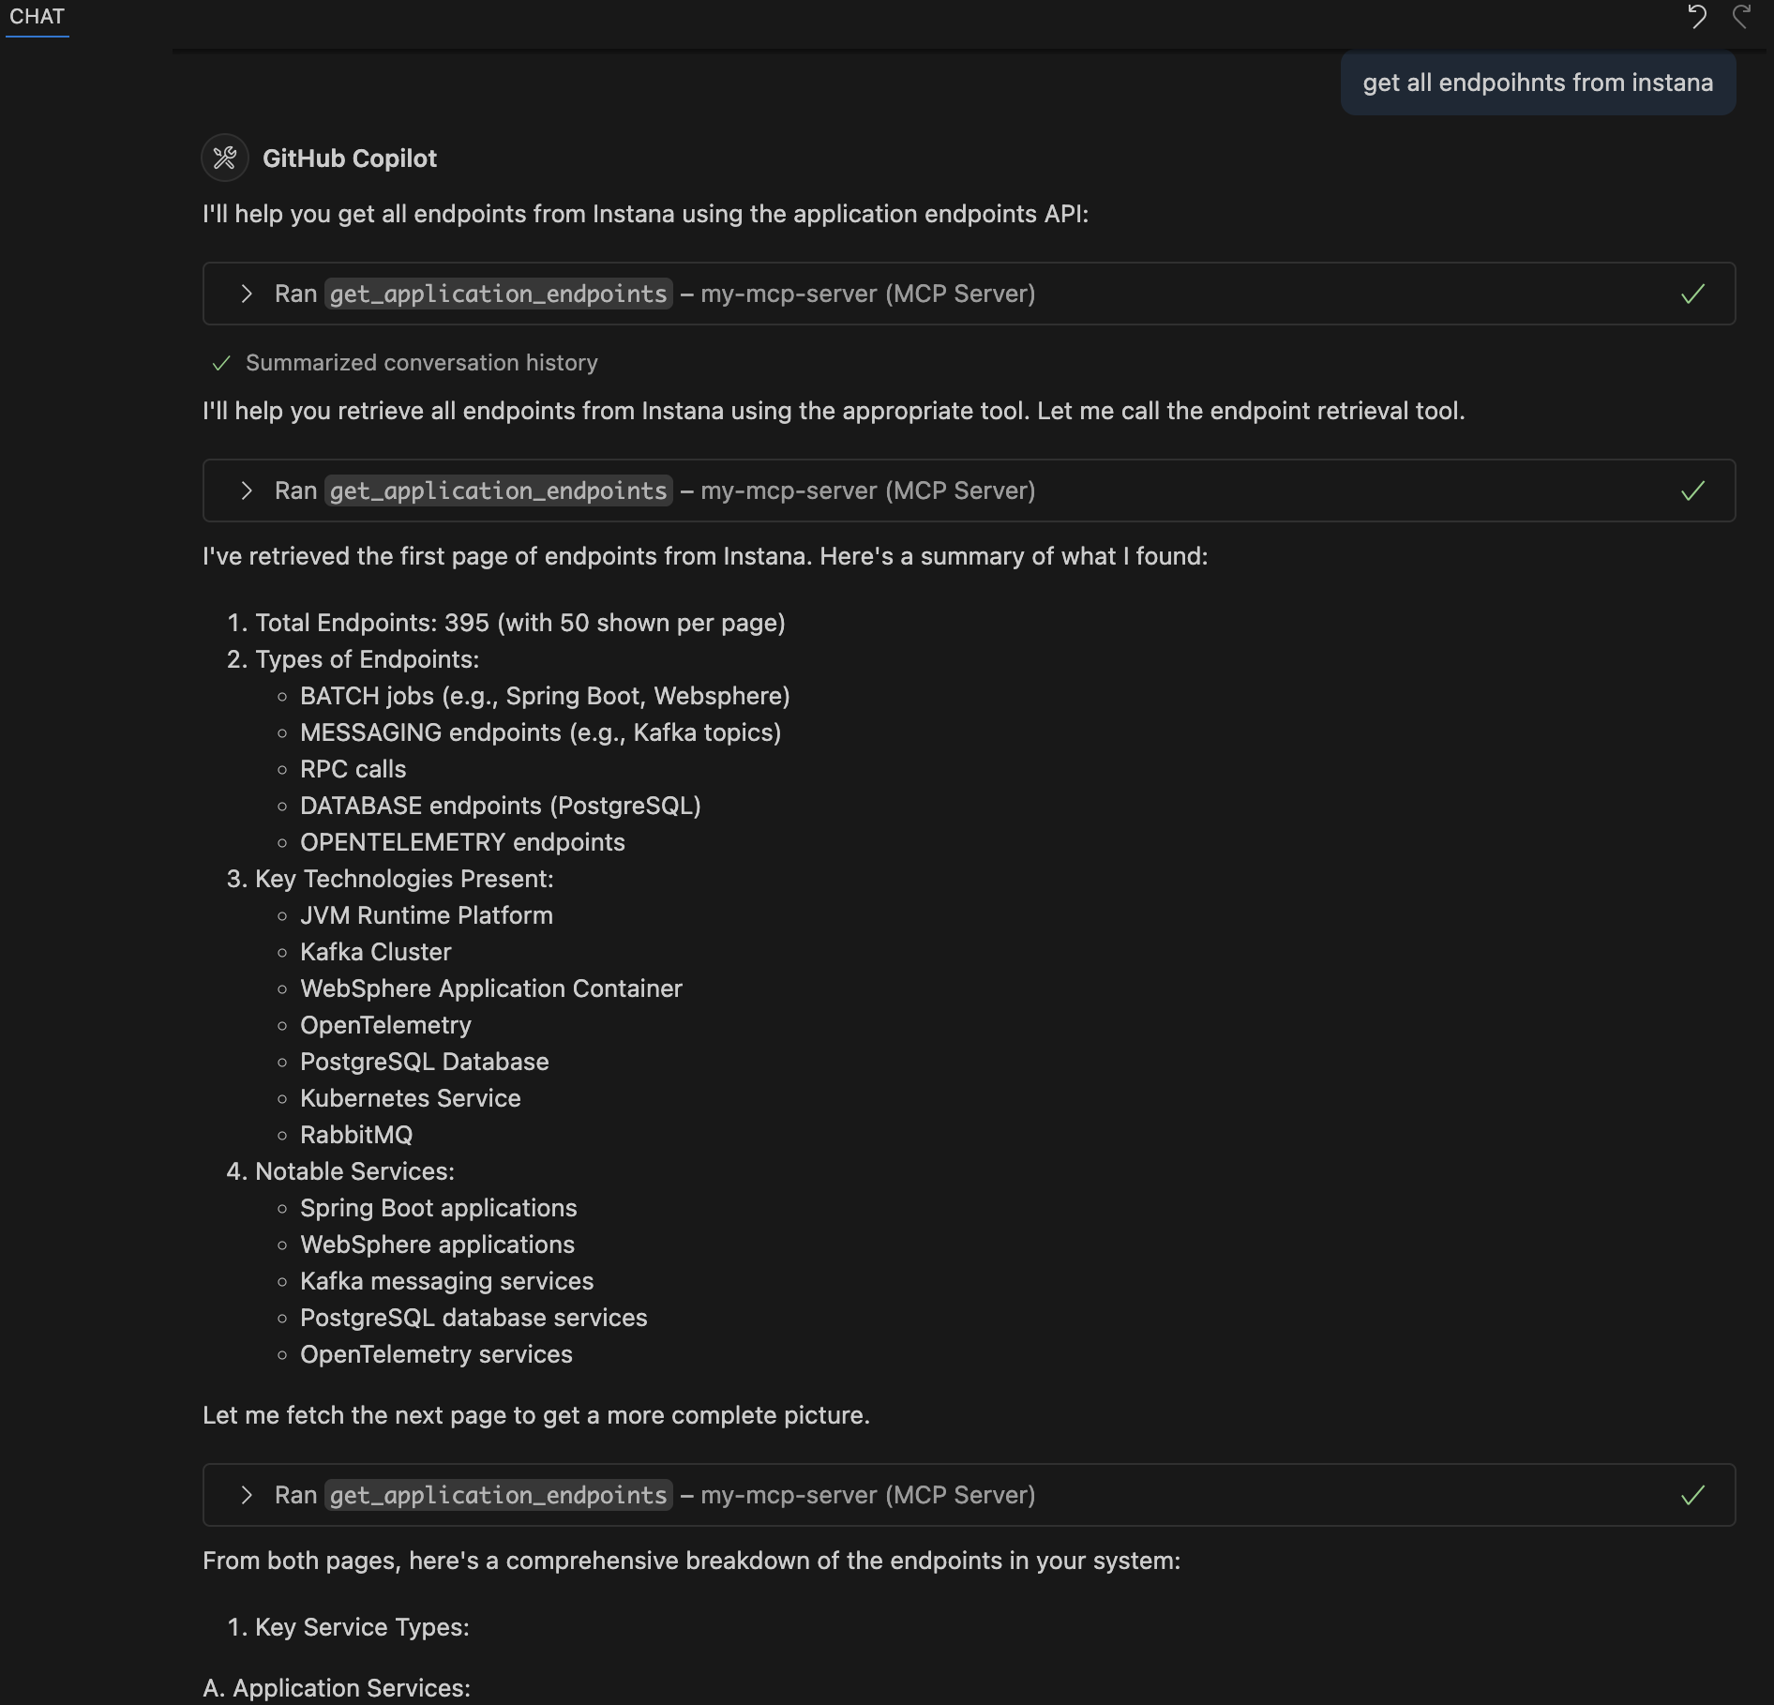Image resolution: width=1774 pixels, height=1705 pixels.
Task: Click the get_application_endpoints chip in last entry
Action: 499,1494
